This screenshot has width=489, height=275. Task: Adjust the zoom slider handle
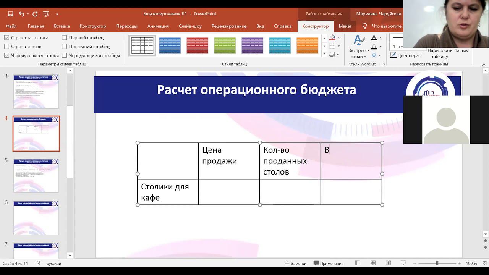tap(437, 263)
